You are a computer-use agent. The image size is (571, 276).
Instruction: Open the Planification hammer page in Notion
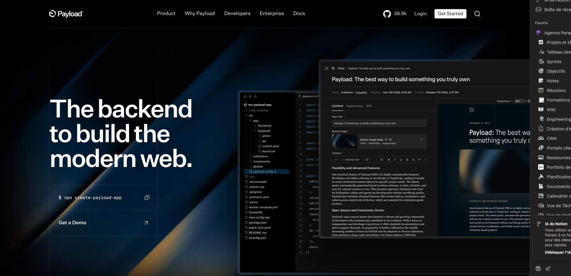click(555, 177)
